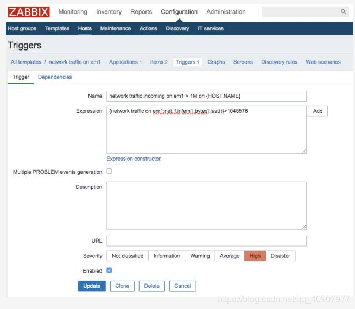Viewport: 355px width, 309px height.
Task: Go to IT services submenu
Action: 210,29
